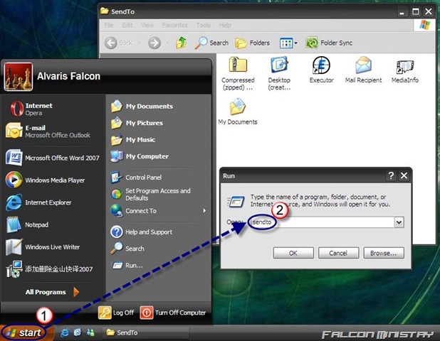440x341 pixels.
Task: Click the Compressed (zipped) folder icon
Action: coord(238,65)
